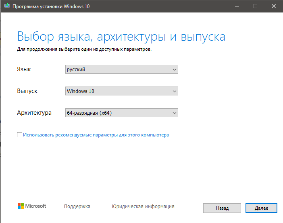Open the Поддержка link

tap(77, 206)
